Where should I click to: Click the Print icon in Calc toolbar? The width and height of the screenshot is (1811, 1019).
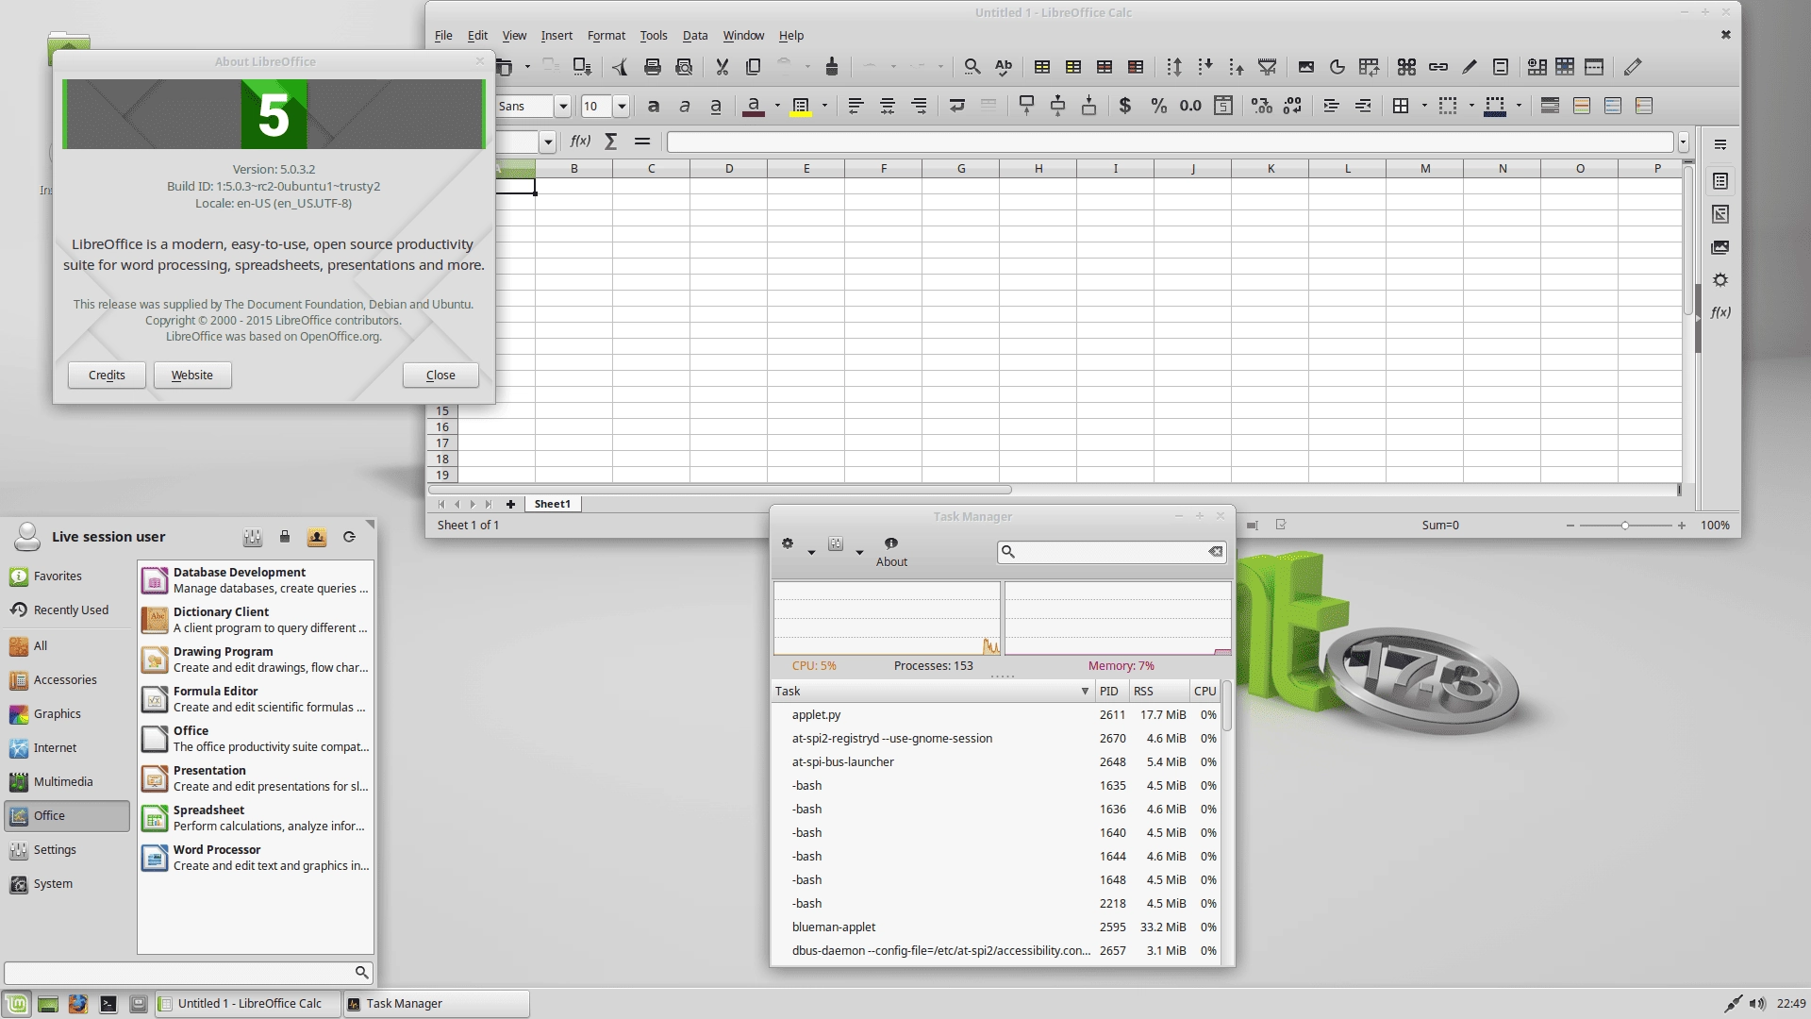[652, 67]
